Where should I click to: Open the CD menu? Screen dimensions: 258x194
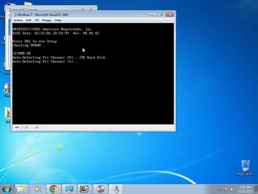coord(37,20)
